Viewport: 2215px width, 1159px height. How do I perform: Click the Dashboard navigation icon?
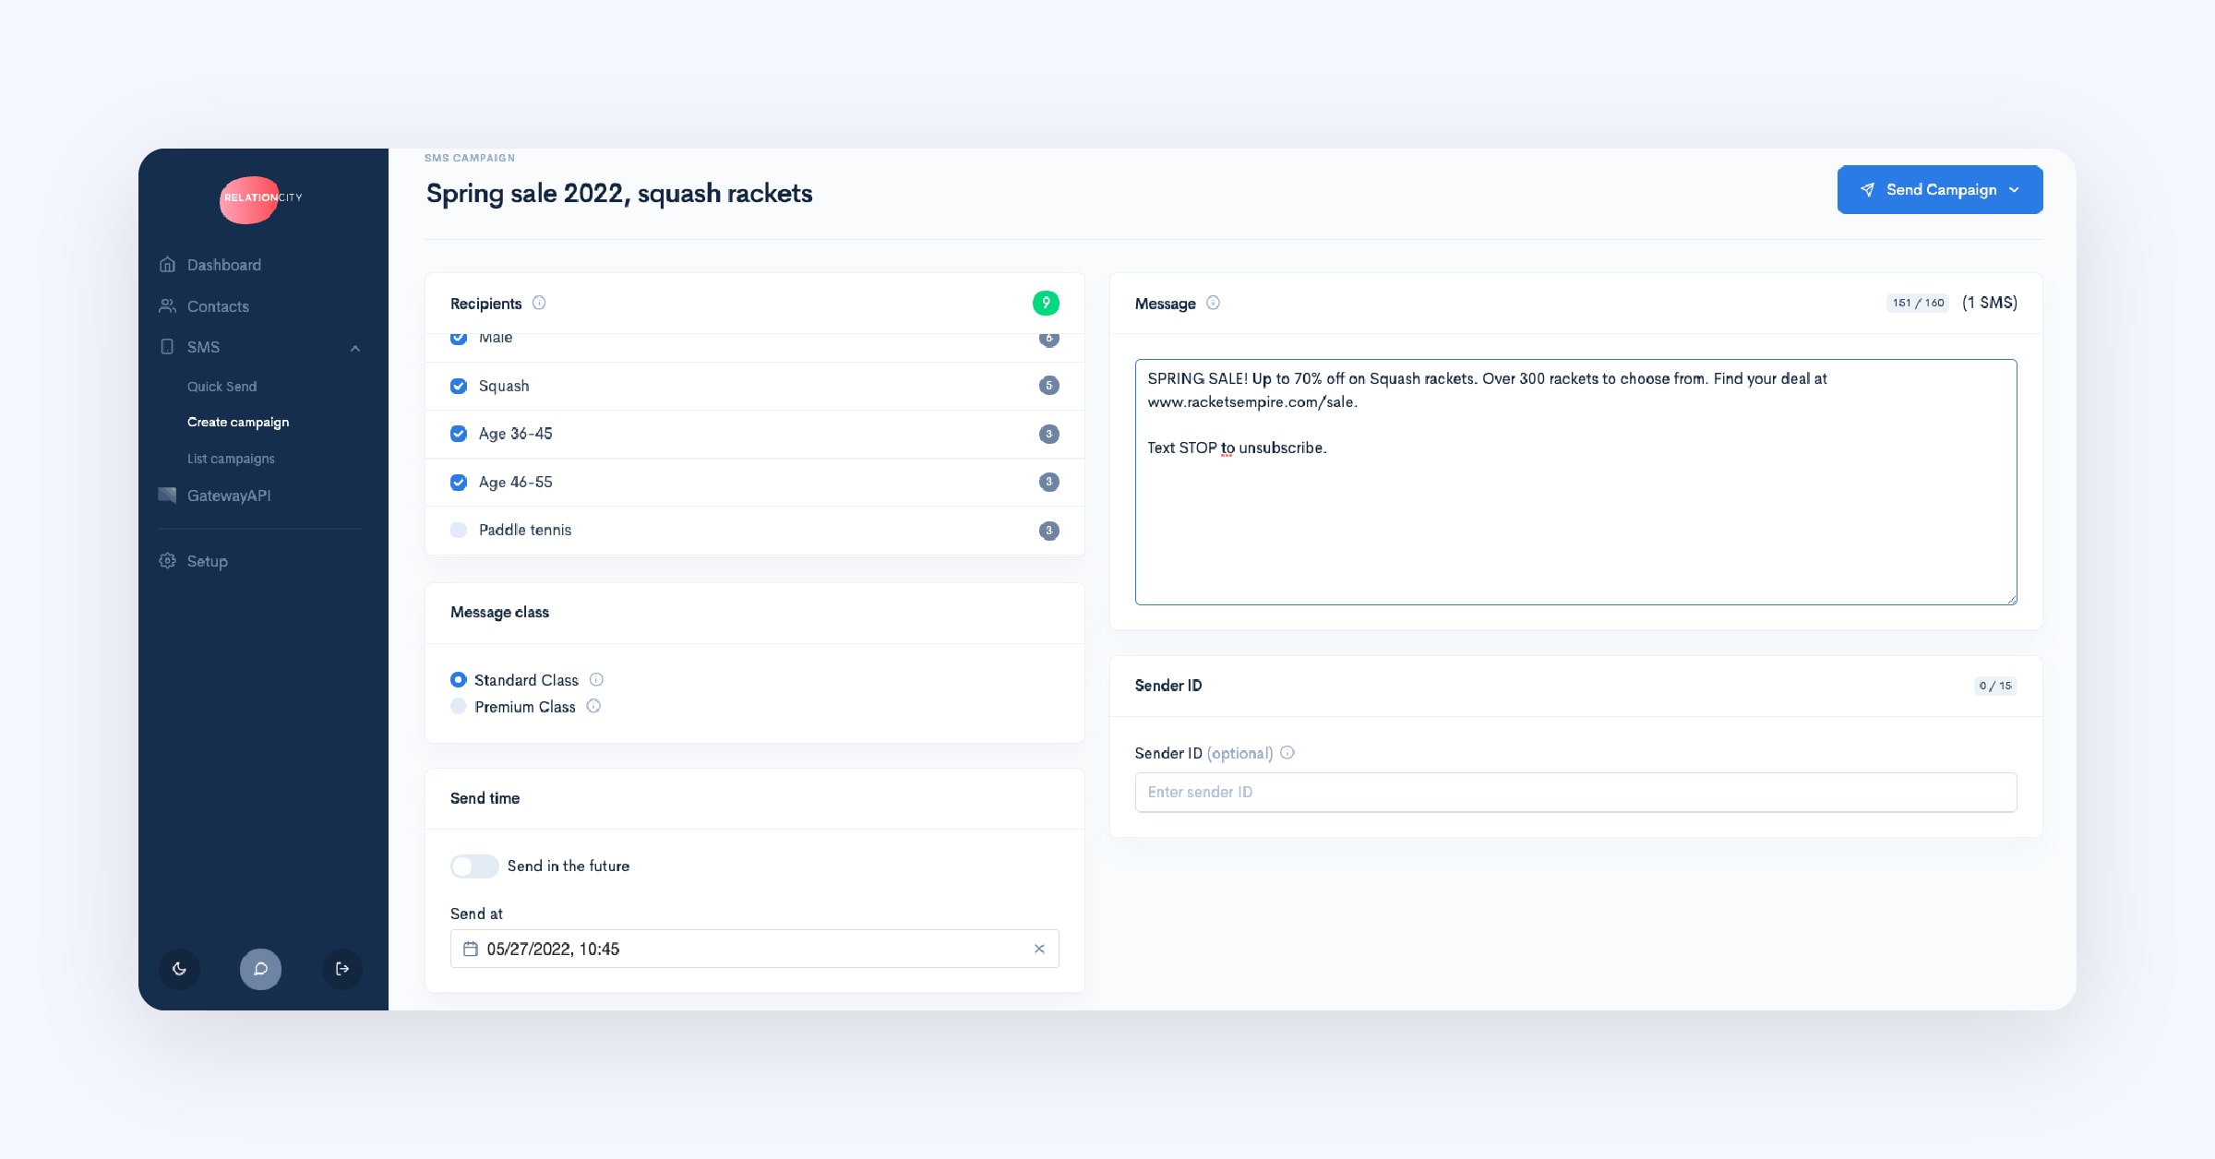167,264
